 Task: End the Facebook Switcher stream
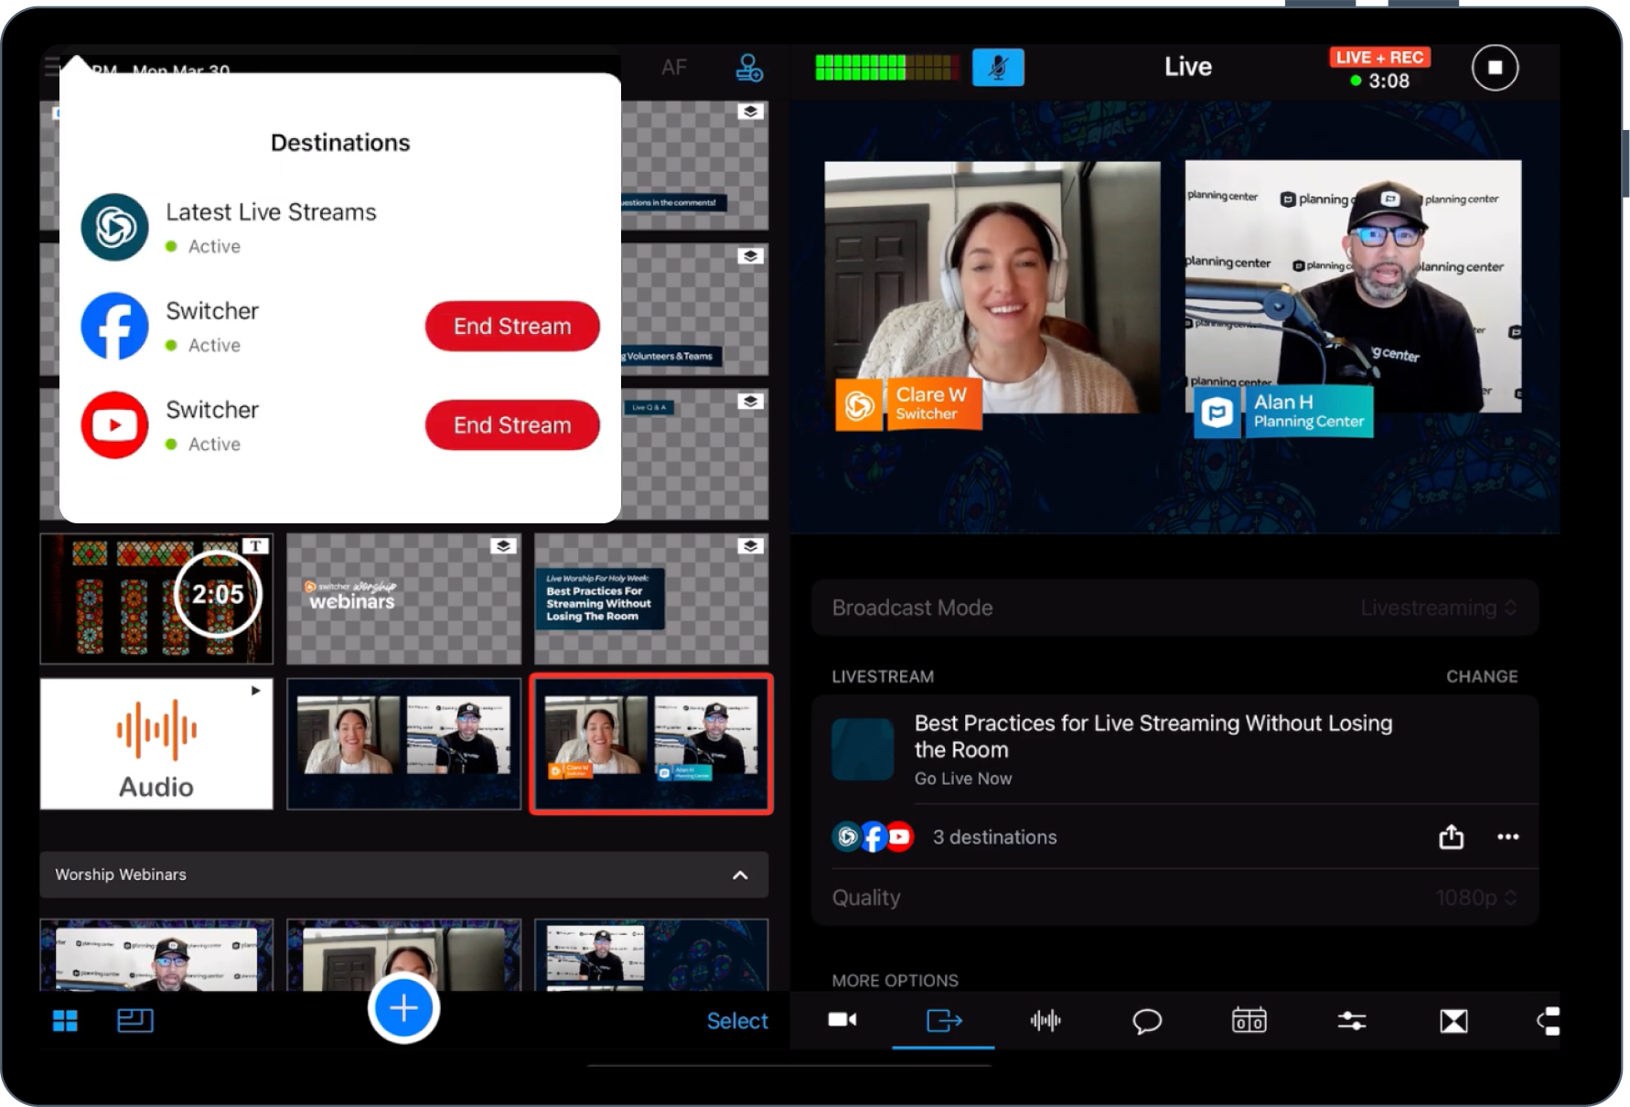(x=512, y=327)
